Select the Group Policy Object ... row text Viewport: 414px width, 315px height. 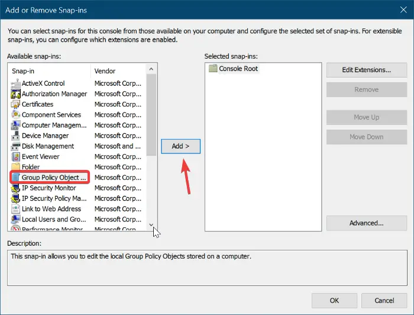[54, 178]
